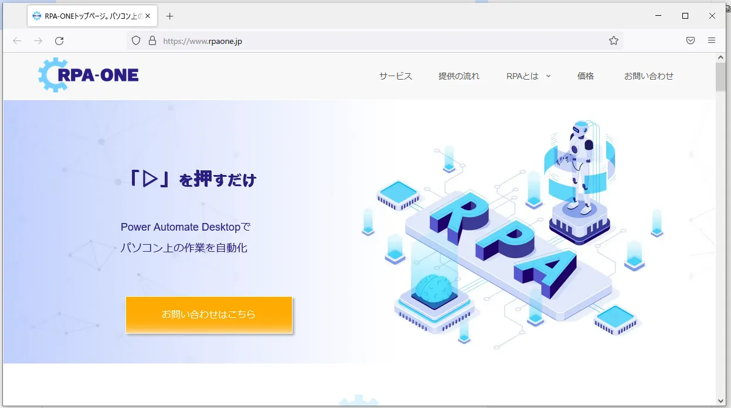
Task: Click the orange お問い合わせはこちら button
Action: tap(209, 314)
